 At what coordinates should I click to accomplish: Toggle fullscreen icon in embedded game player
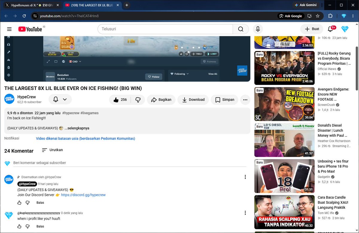(x=48, y=61)
